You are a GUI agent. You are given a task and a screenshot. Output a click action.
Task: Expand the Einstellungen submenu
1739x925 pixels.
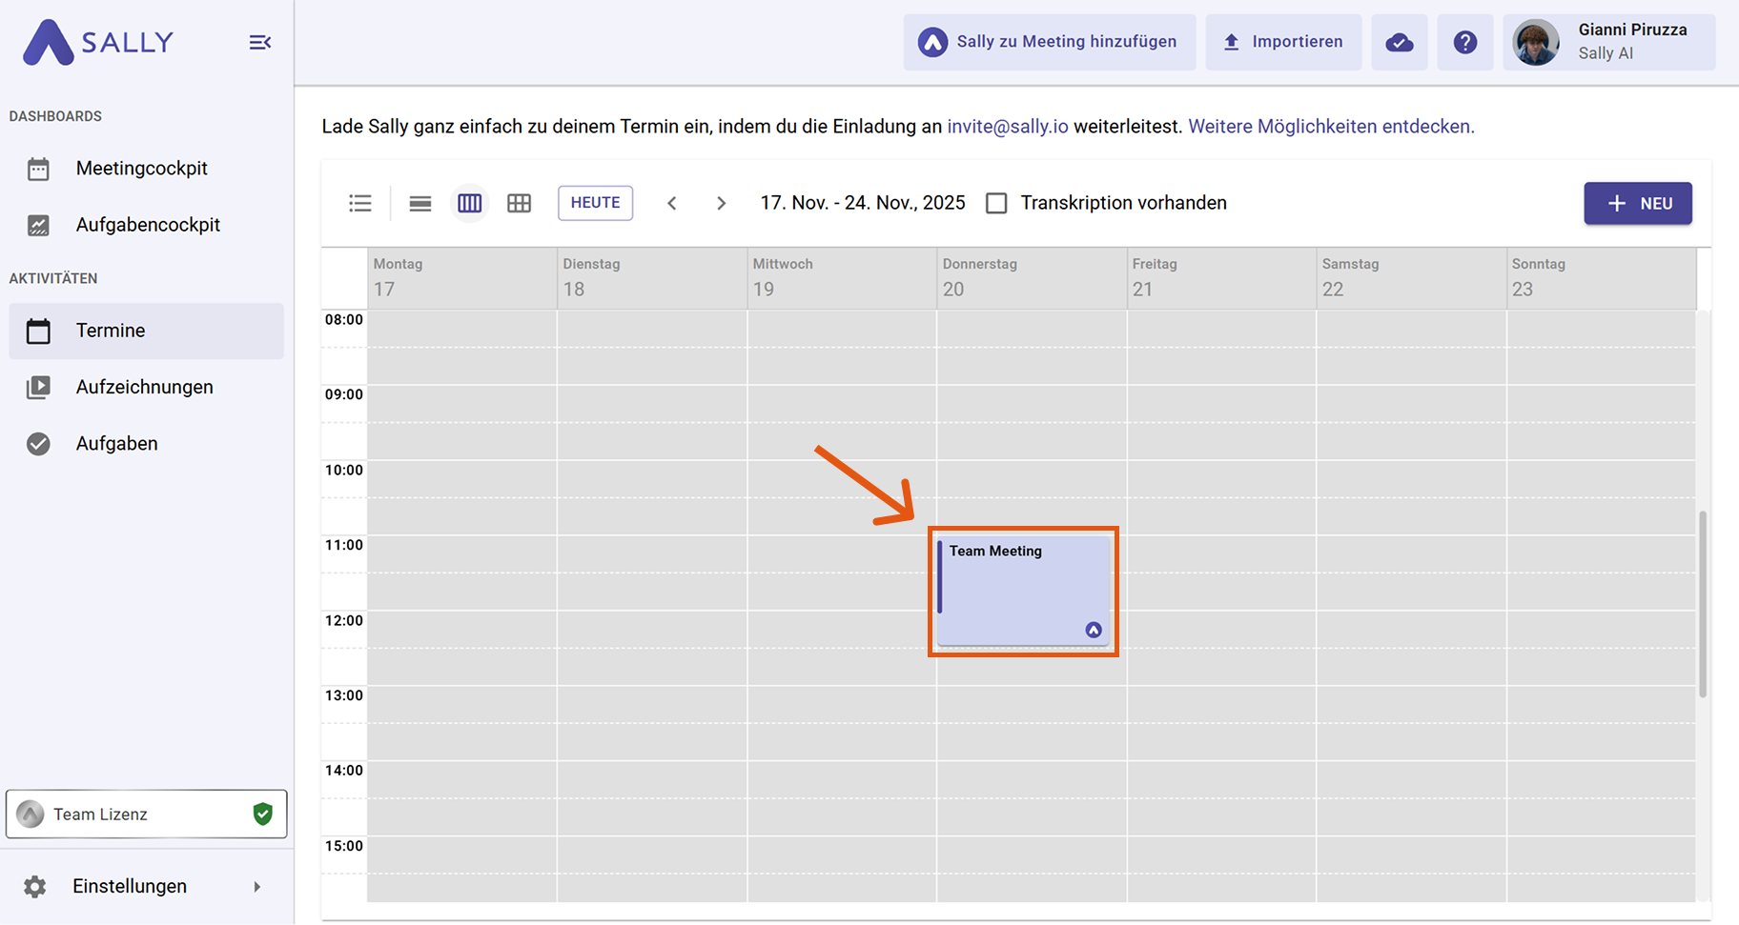tap(256, 887)
